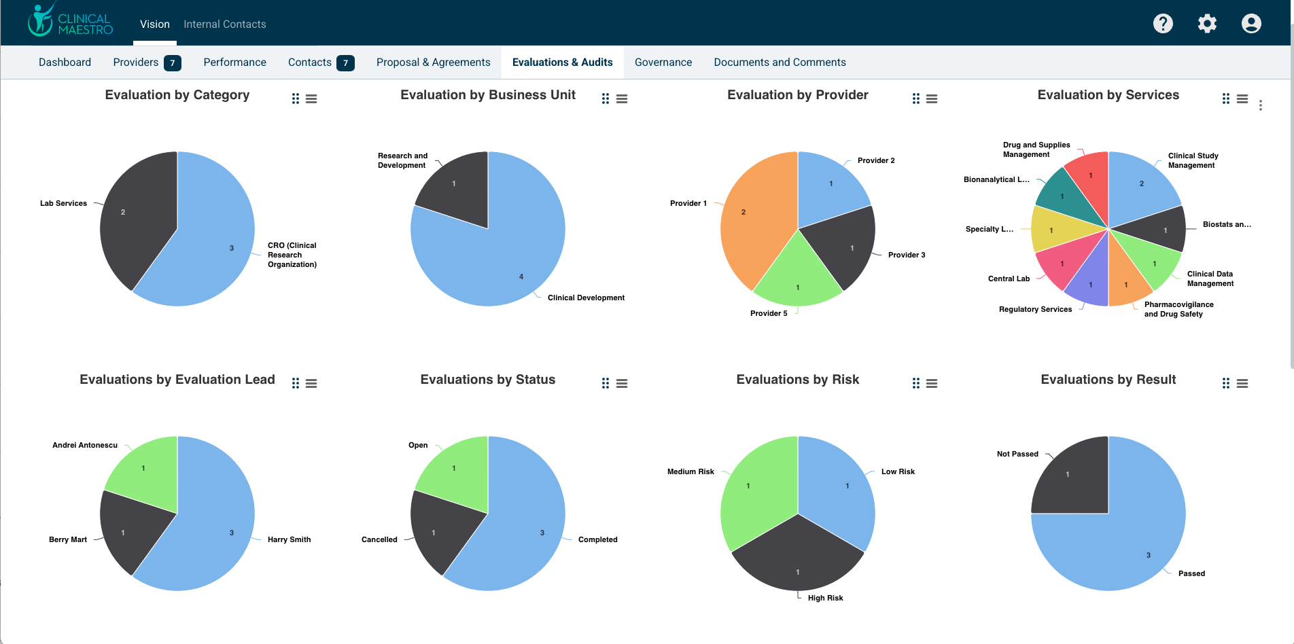Open hamburger menu for Evaluation by Business Unit
Viewport: 1294px width, 644px height.
tap(621, 99)
